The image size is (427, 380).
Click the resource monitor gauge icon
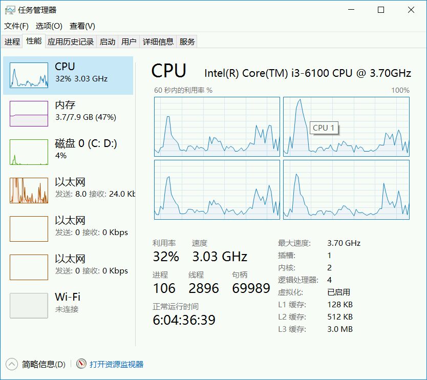coord(81,364)
